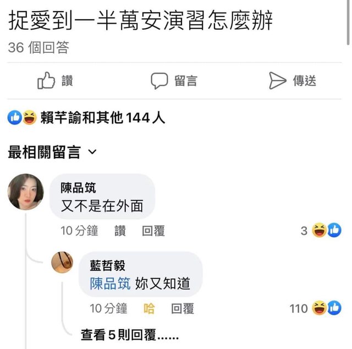Open the 留言 comment bubble icon
352x349 pixels.
[159, 81]
